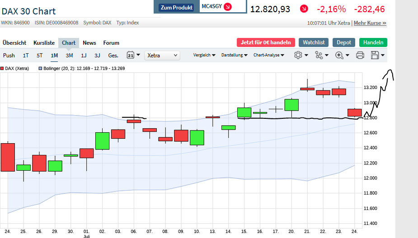Click the DAX 30 Chart heading
Screen dimensions: 418x238
coord(28,11)
